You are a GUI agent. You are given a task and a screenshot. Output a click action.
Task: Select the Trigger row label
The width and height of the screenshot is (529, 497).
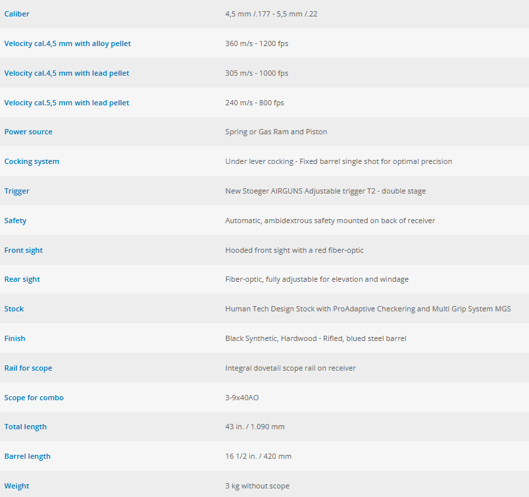pos(17,191)
